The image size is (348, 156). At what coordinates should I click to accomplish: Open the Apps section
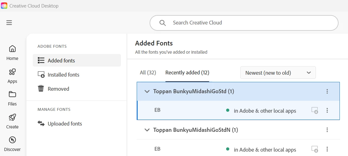click(12, 76)
